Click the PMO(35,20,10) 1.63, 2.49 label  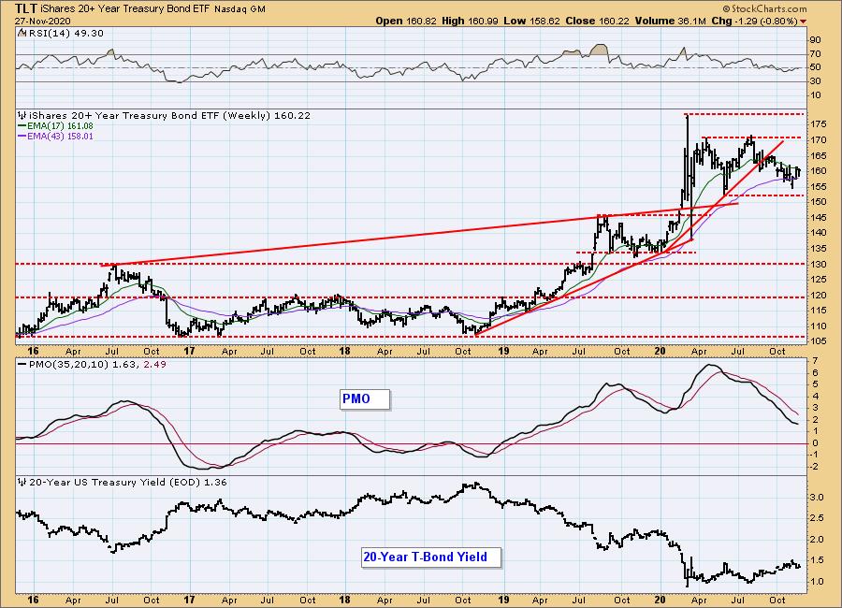click(97, 364)
